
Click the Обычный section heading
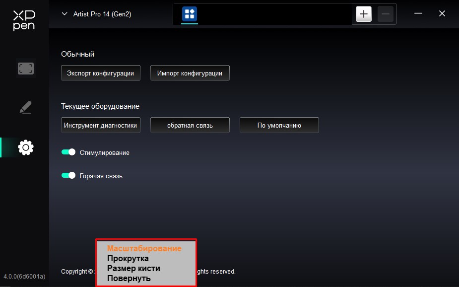(77, 54)
